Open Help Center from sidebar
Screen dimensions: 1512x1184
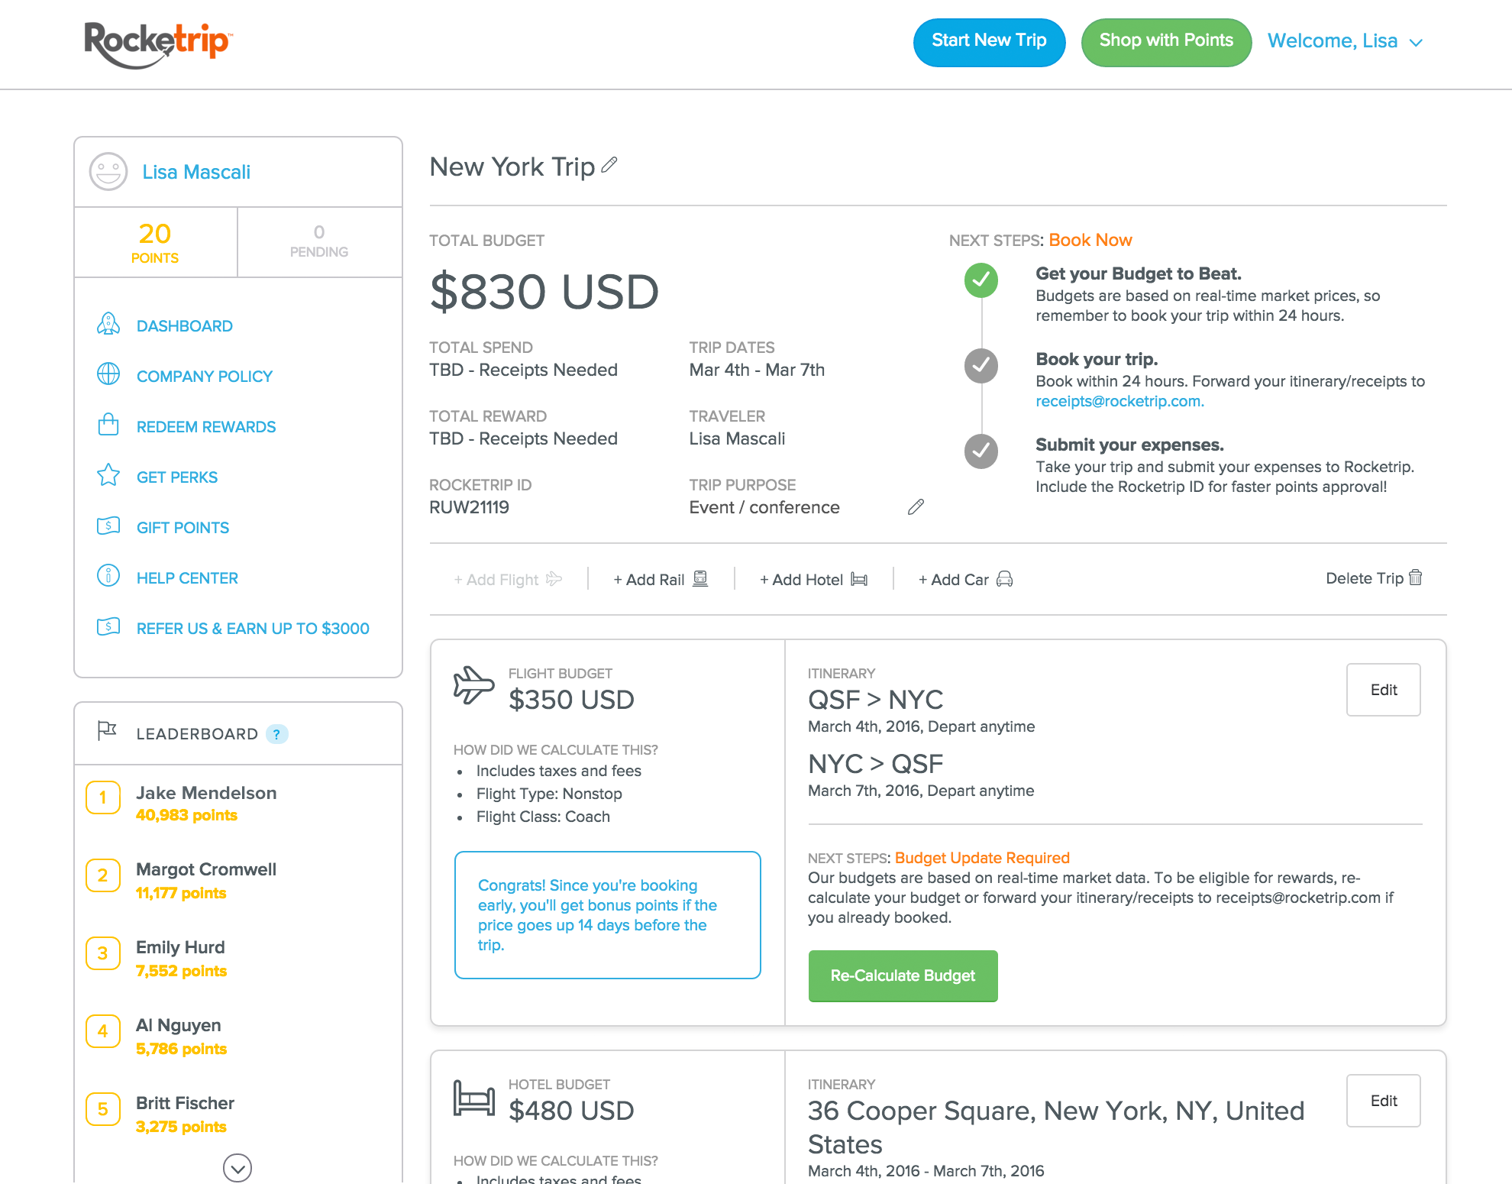tap(187, 578)
